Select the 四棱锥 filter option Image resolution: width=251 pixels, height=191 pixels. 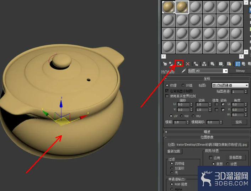pos(172,163)
